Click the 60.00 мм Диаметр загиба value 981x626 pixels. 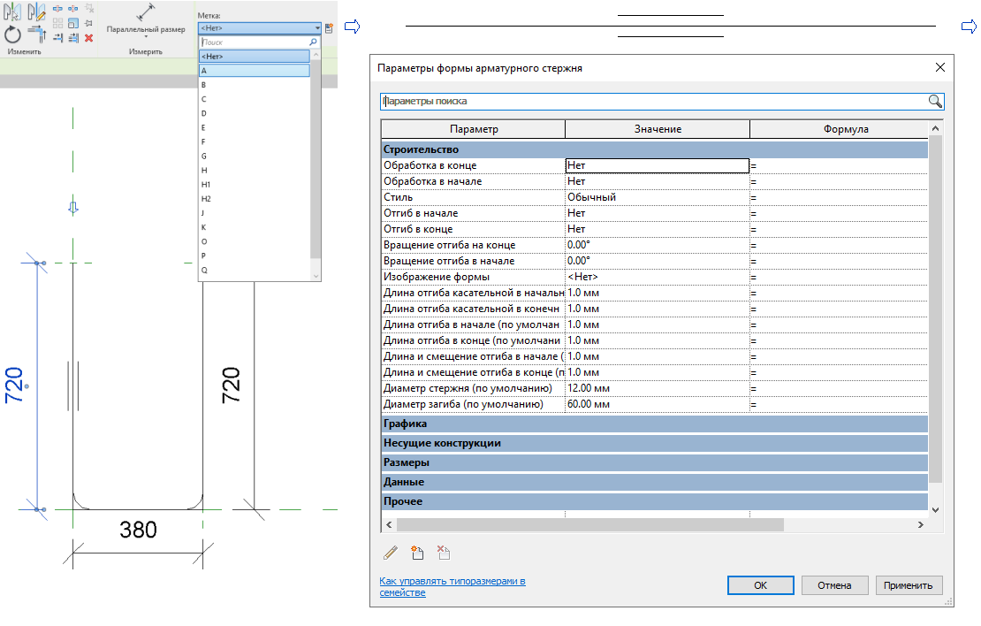(x=657, y=404)
